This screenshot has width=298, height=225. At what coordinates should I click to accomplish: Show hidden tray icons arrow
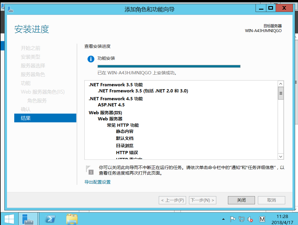[x=223, y=219]
